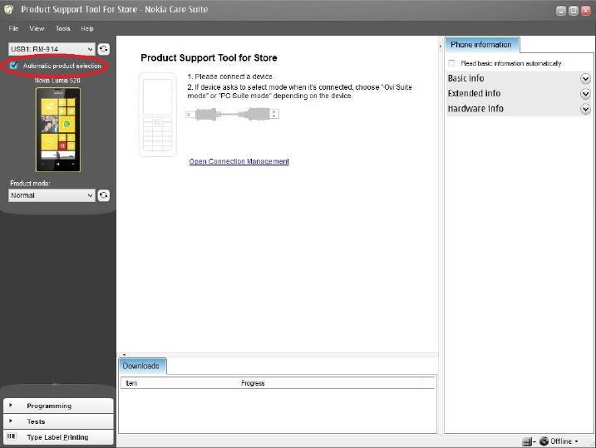Minimize the Nokia Care Suite window
596x448 pixels.
(560, 11)
